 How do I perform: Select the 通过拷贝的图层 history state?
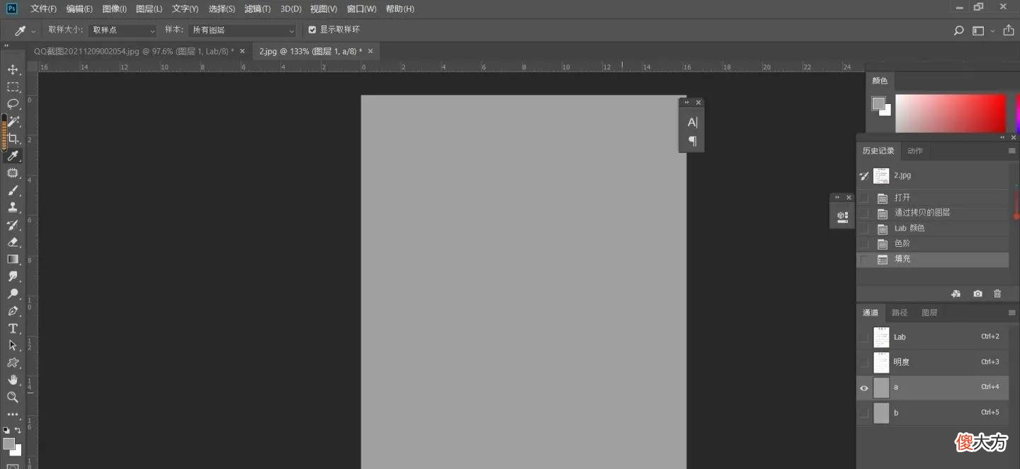point(933,213)
